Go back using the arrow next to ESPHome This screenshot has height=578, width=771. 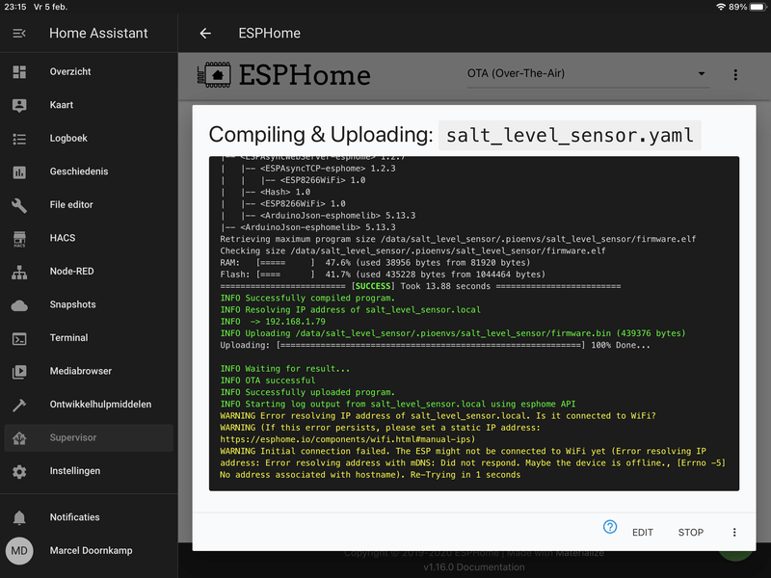(205, 34)
